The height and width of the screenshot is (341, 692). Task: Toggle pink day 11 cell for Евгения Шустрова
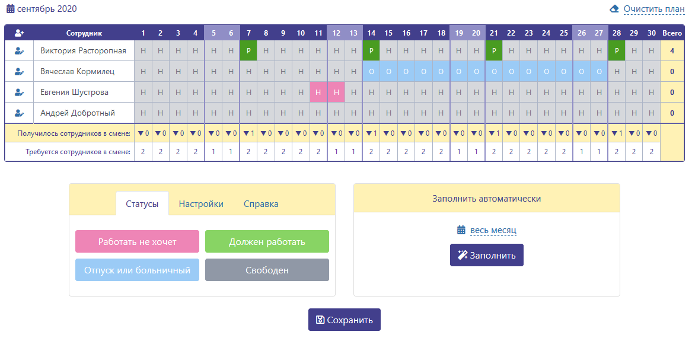tap(318, 92)
